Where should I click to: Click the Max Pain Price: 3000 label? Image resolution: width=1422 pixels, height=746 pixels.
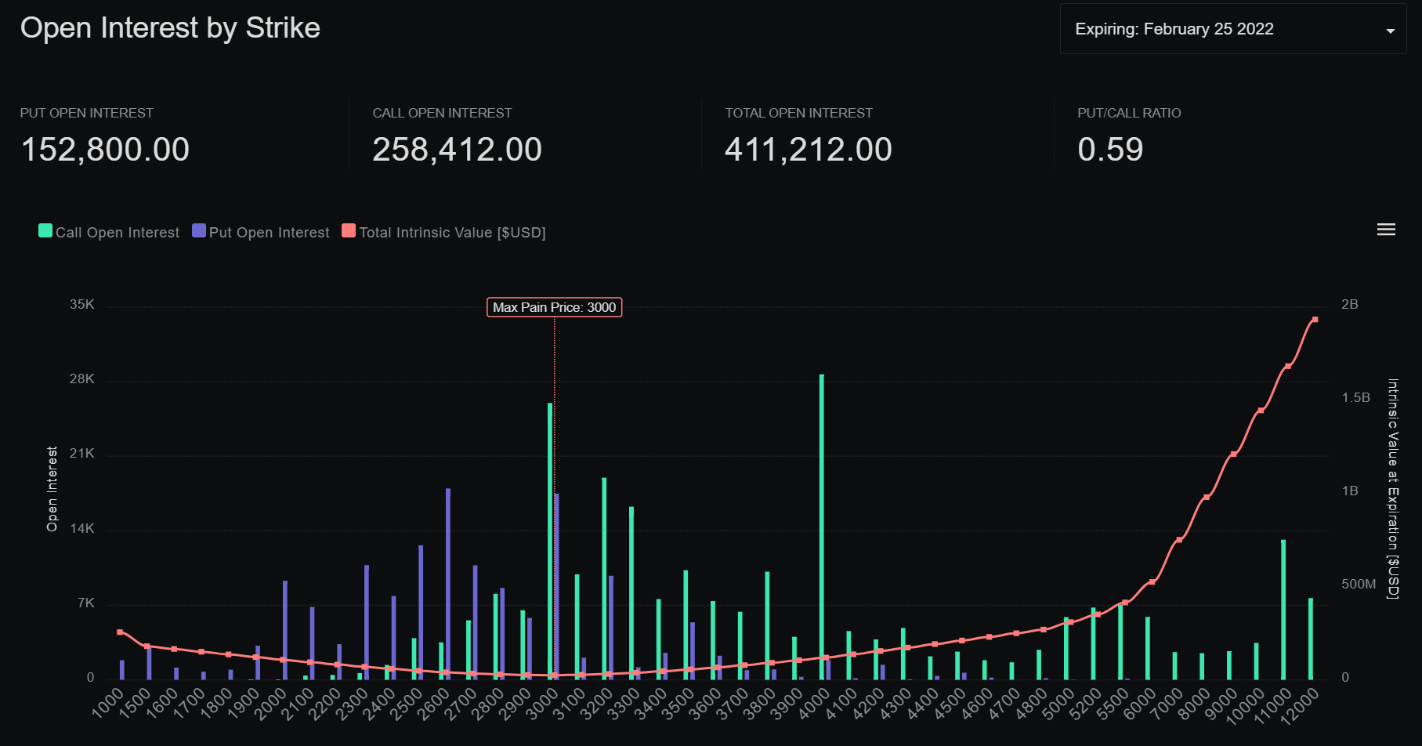(x=554, y=307)
